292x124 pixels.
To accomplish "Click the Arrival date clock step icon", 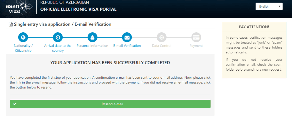I will 58,37.
